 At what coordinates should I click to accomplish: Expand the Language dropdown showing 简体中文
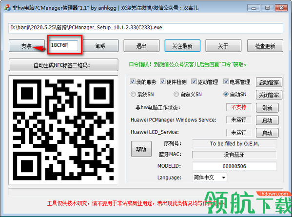click(x=210, y=178)
